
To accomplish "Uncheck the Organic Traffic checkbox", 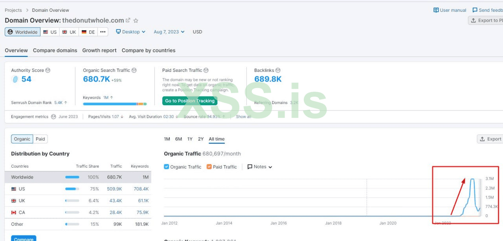I will [167, 167].
